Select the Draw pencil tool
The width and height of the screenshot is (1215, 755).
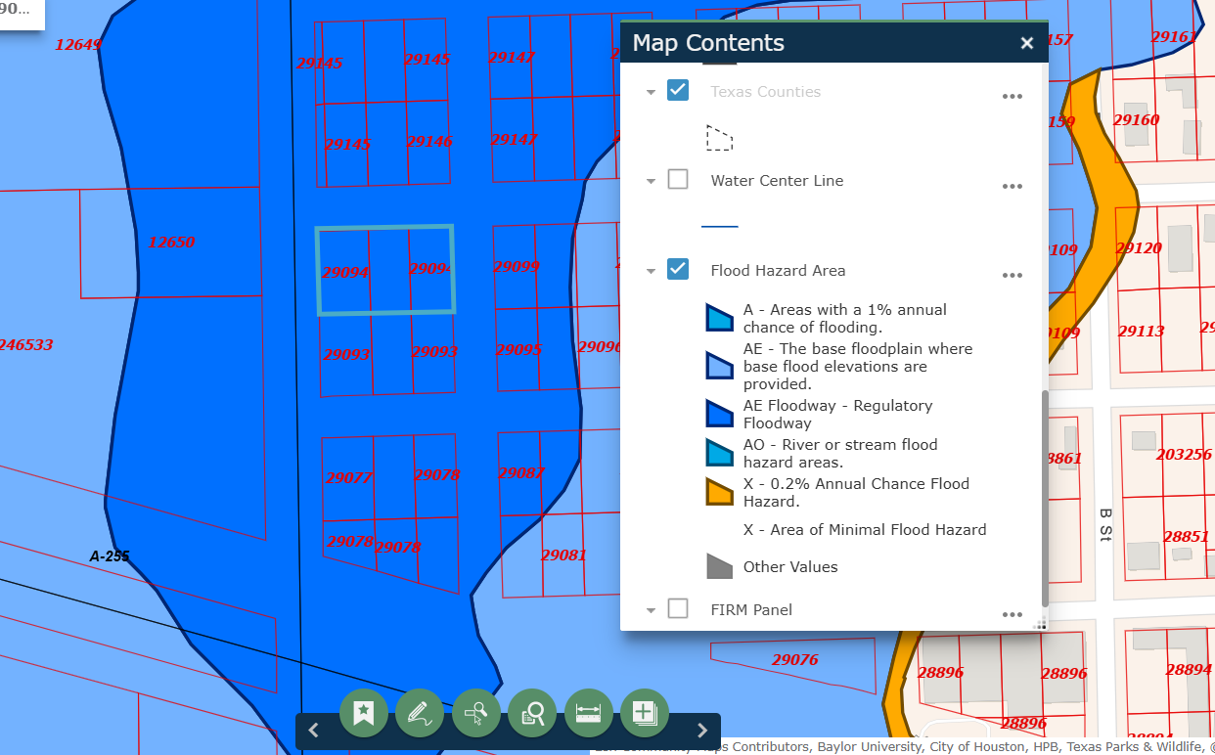point(420,713)
